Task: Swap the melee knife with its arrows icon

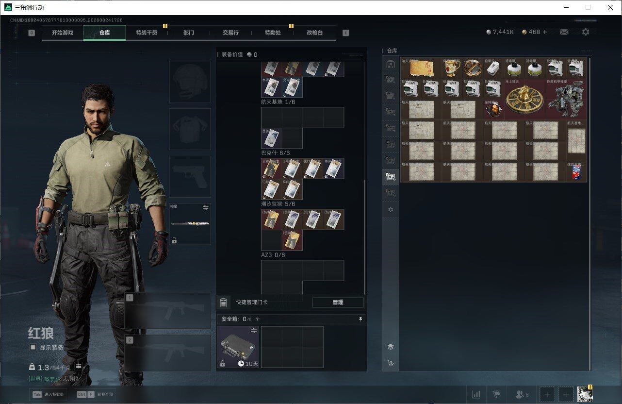Action: pos(205,207)
